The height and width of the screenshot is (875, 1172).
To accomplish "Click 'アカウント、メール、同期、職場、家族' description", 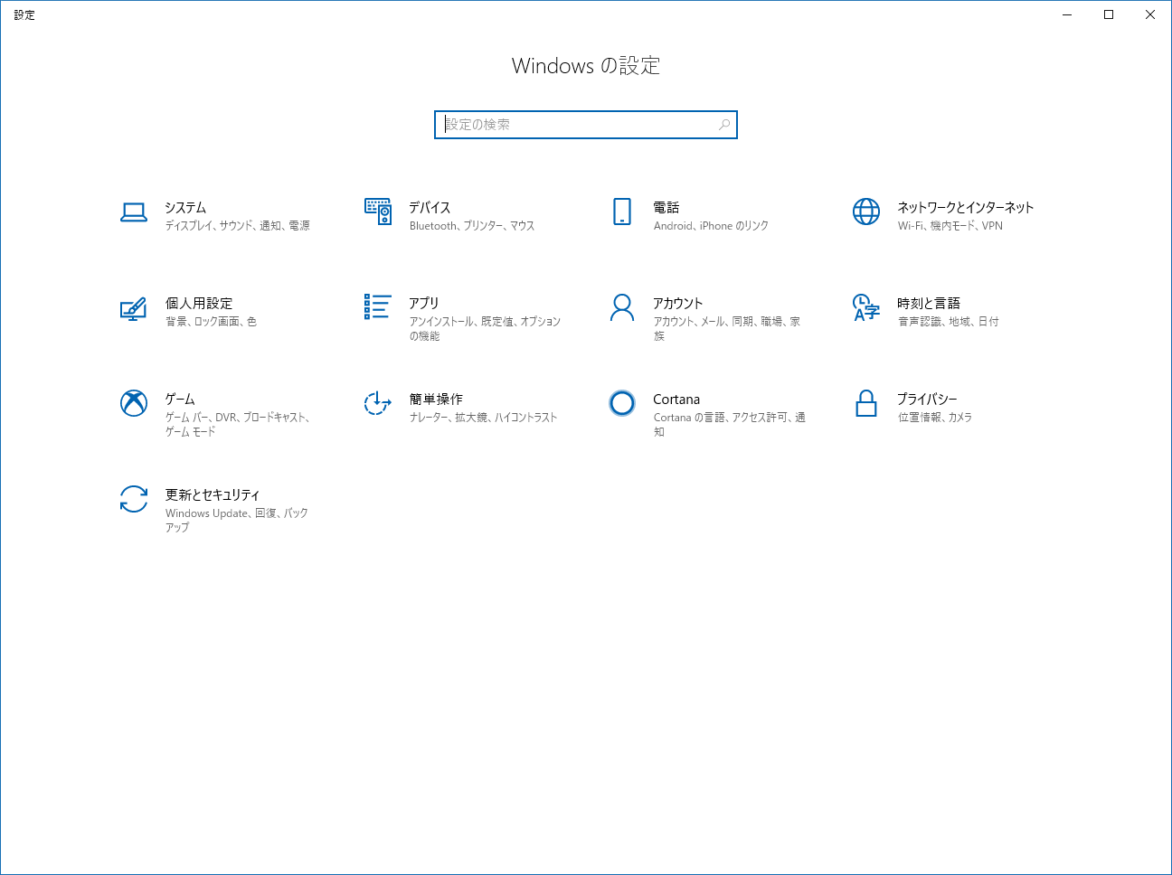I will coord(727,329).
